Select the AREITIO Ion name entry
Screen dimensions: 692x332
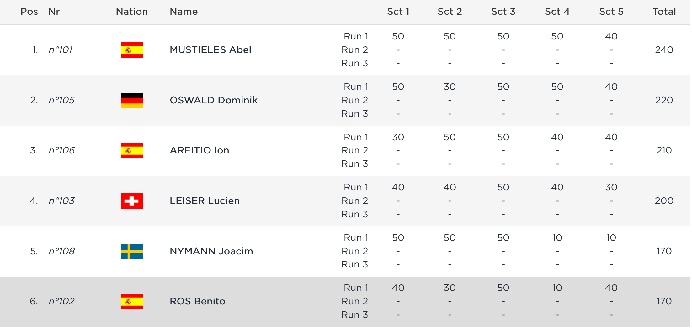[199, 150]
